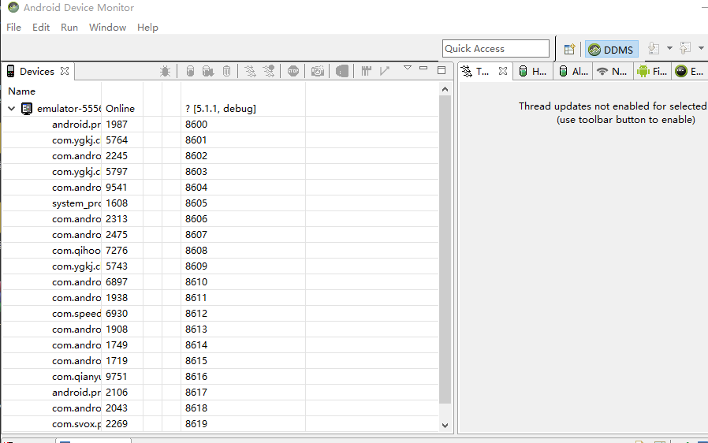Select the android.pr process with PID 1987
Screen dimensions: 708x443
pyautogui.click(x=220, y=125)
